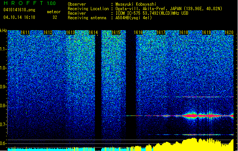238x151 pixels.
Task: Click the 0.9 kHz axis label
Action: 3,87
